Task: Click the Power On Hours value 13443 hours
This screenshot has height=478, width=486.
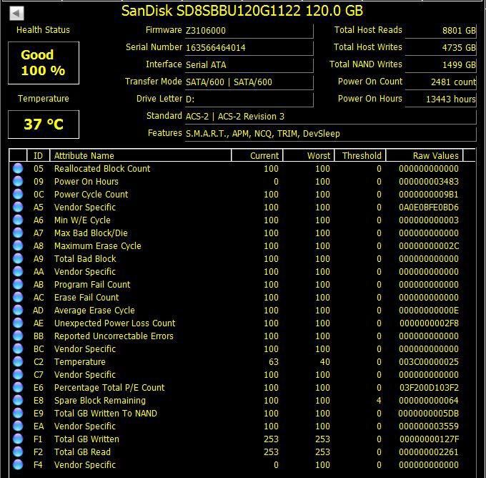Action: pos(441,99)
